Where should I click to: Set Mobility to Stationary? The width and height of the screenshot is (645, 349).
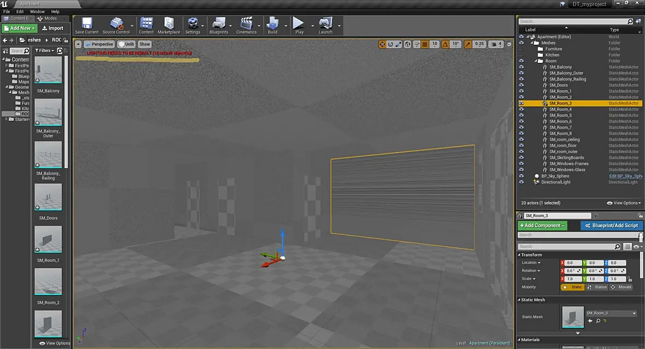point(597,287)
